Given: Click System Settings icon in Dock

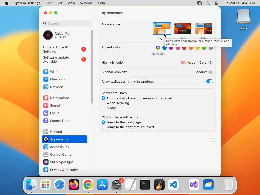Looking at the screenshot, I should point(117,185).
